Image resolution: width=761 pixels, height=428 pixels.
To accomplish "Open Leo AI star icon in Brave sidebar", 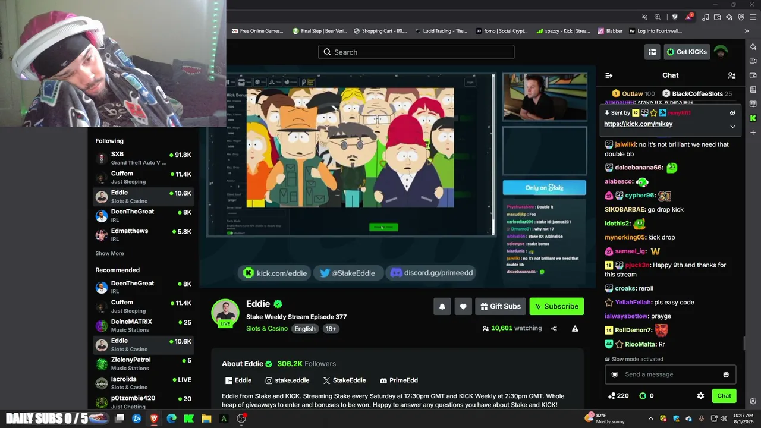I will pyautogui.click(x=753, y=46).
